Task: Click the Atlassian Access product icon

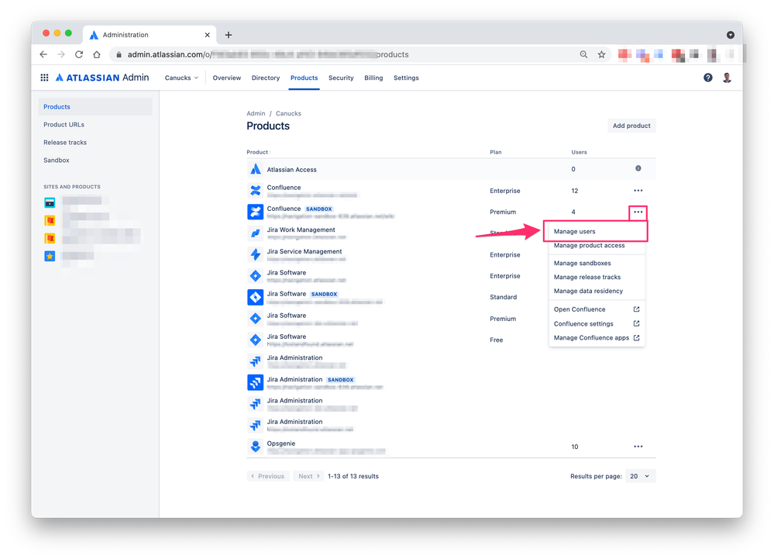Action: pos(255,168)
